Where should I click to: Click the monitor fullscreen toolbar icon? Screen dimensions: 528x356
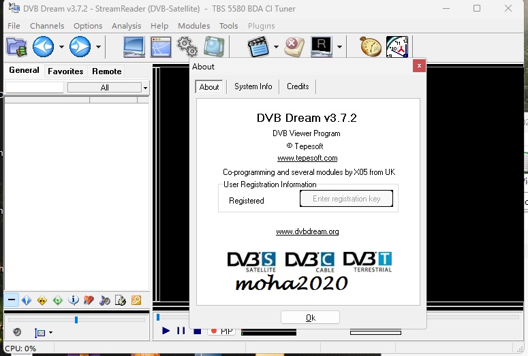tap(134, 47)
